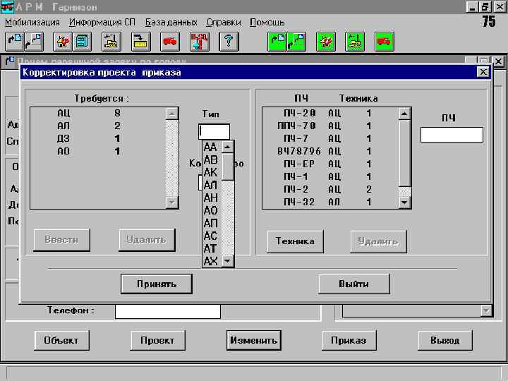Click the Объект button in background window
This screenshot has height=381, width=508.
61,341
